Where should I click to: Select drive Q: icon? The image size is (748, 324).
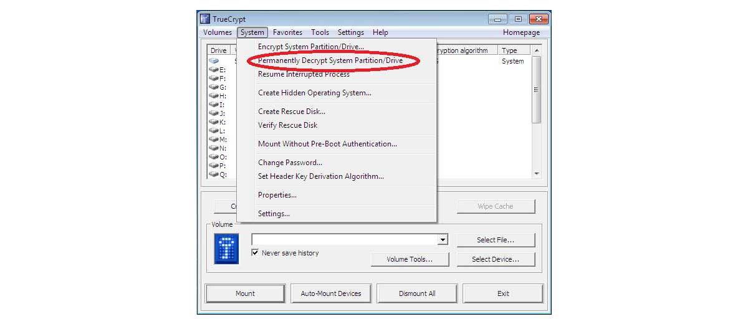pyautogui.click(x=214, y=174)
